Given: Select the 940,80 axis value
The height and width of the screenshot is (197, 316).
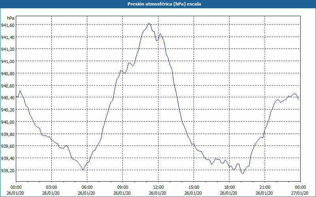Looking at the screenshot, I should [x=8, y=74].
